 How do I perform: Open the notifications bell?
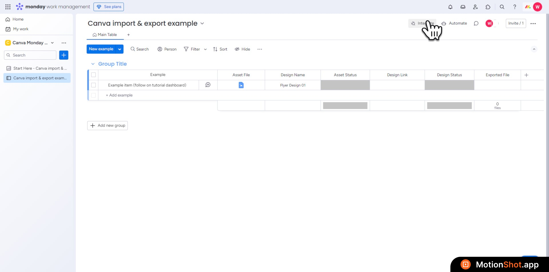(450, 7)
